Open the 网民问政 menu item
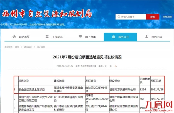The height and width of the screenshot is (113, 174). tap(157, 37)
